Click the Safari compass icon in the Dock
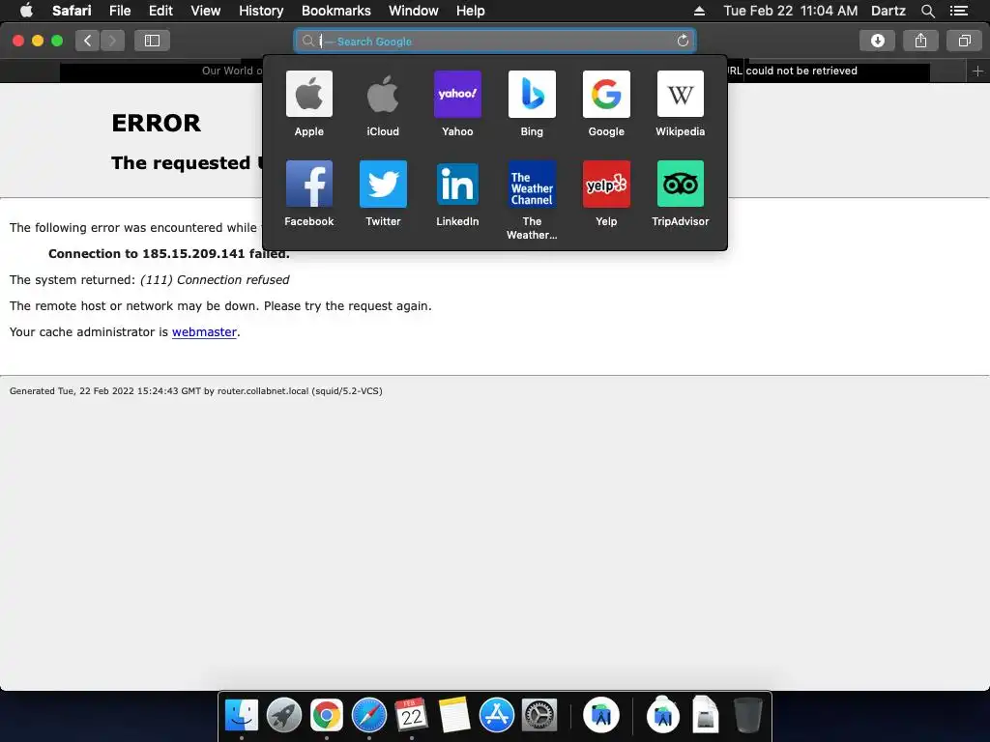990x742 pixels. (x=368, y=716)
